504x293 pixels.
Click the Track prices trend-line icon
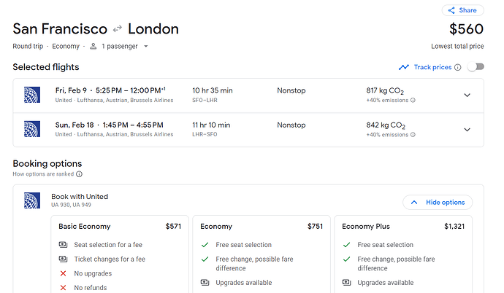pos(404,67)
